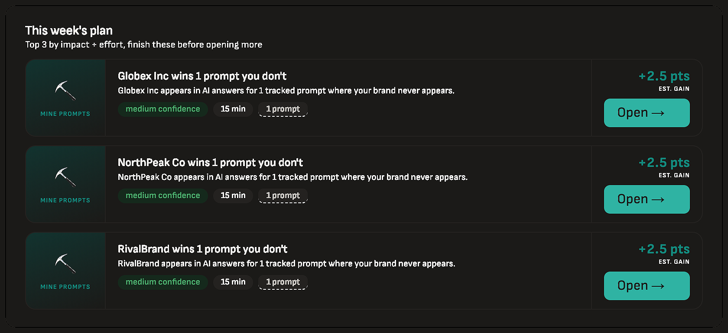Click medium confidence badge on NorthPeak Co card

[163, 195]
